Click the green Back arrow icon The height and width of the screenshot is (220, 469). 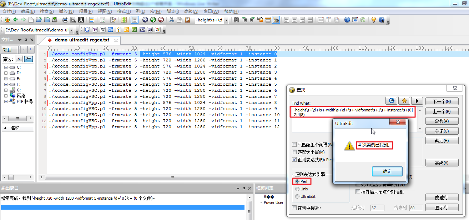[x=15, y=20]
